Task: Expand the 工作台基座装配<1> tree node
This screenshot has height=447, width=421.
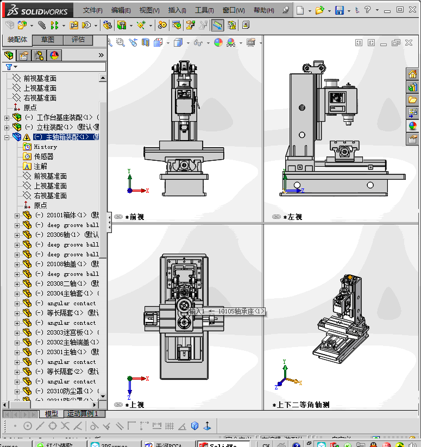Action: coord(7,118)
